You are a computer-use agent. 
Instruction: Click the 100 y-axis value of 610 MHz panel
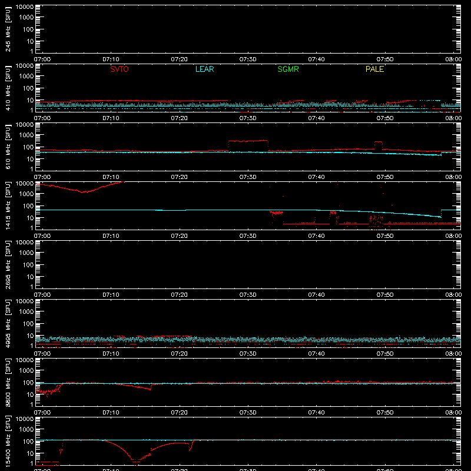coord(28,147)
